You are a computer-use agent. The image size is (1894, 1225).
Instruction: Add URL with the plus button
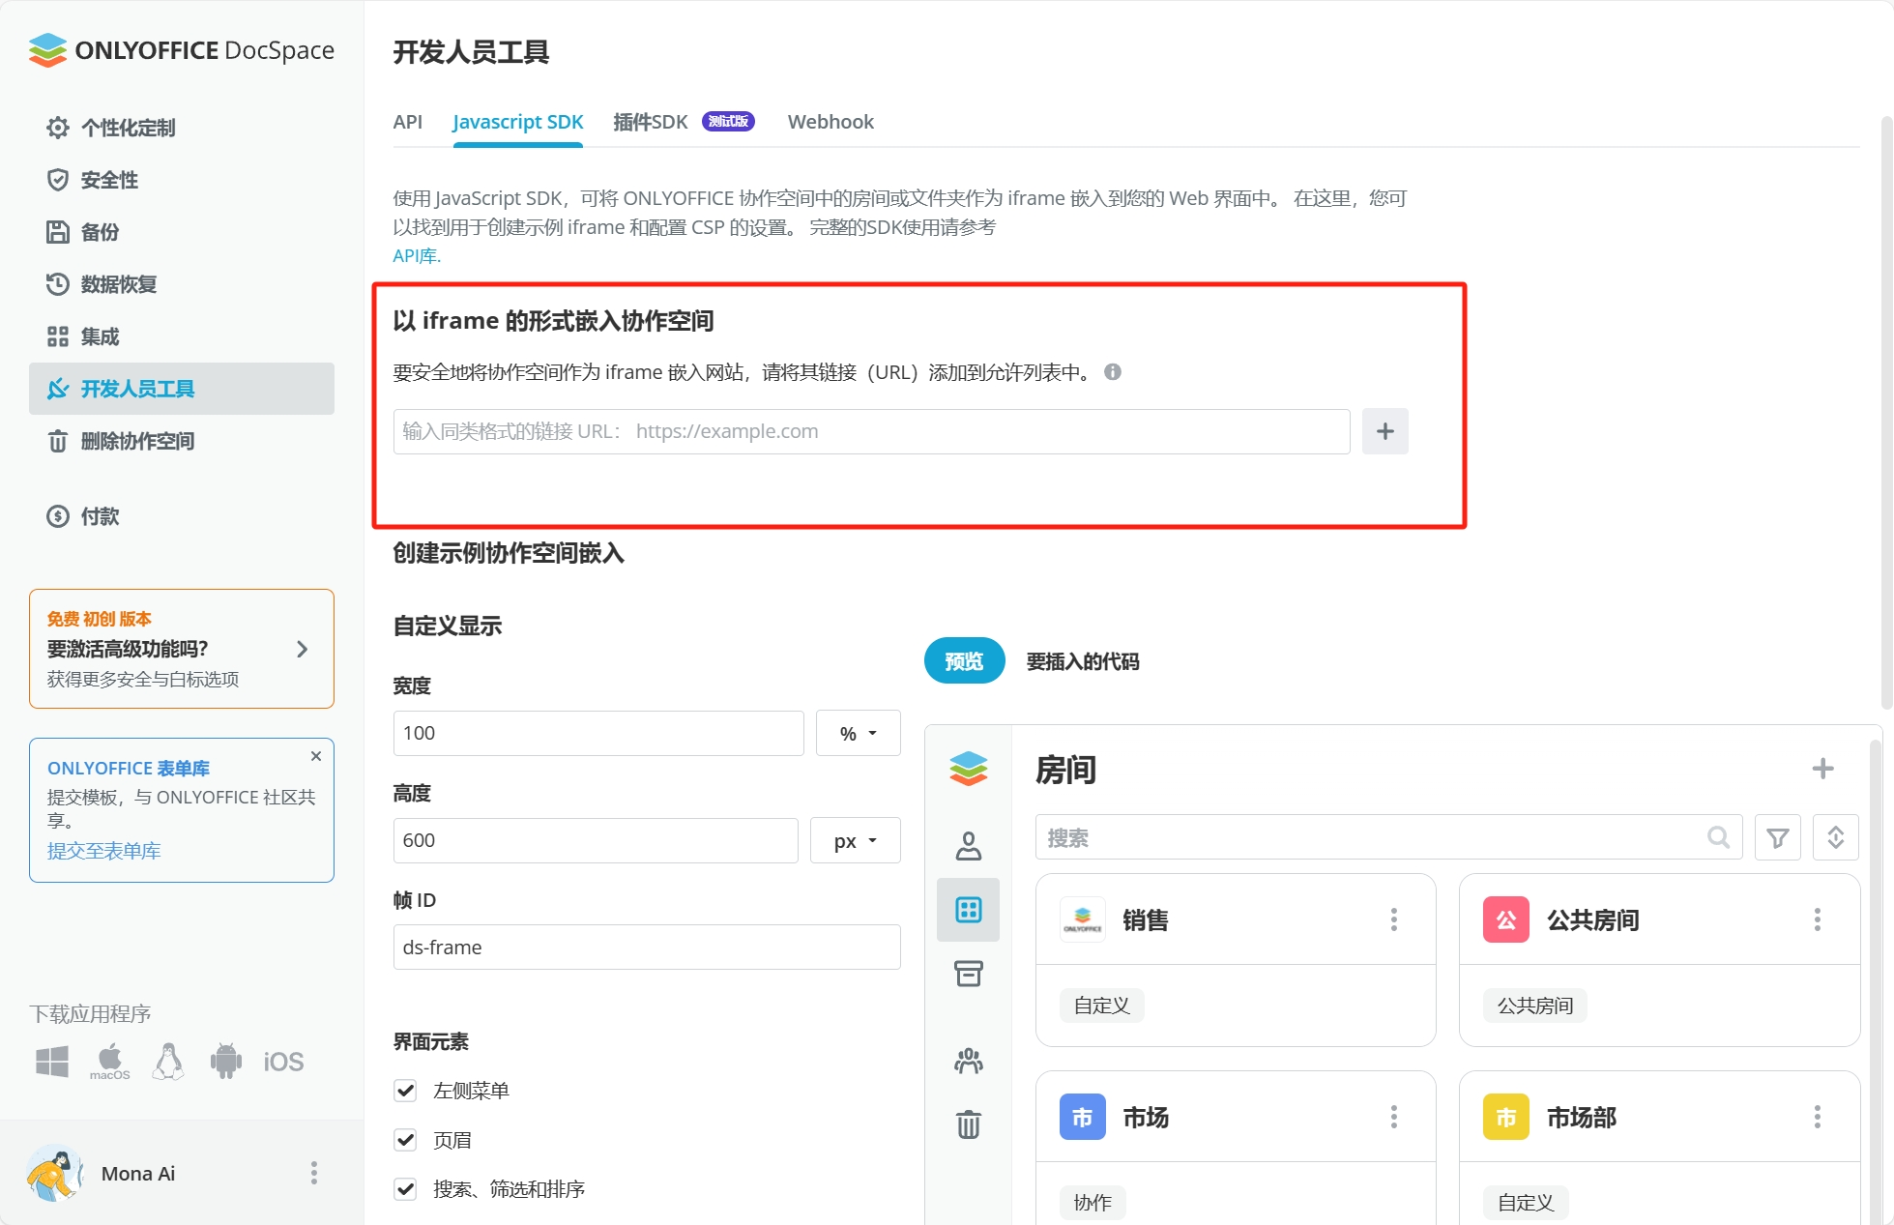1384,431
